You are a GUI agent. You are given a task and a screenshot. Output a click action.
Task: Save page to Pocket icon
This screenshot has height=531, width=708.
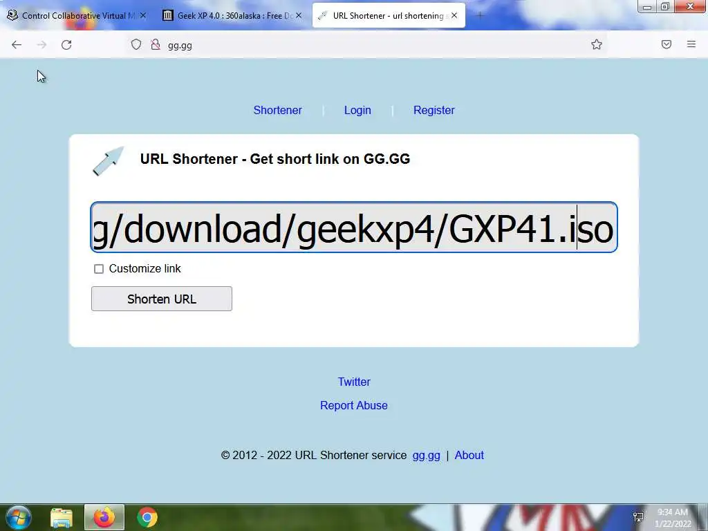[x=667, y=44]
